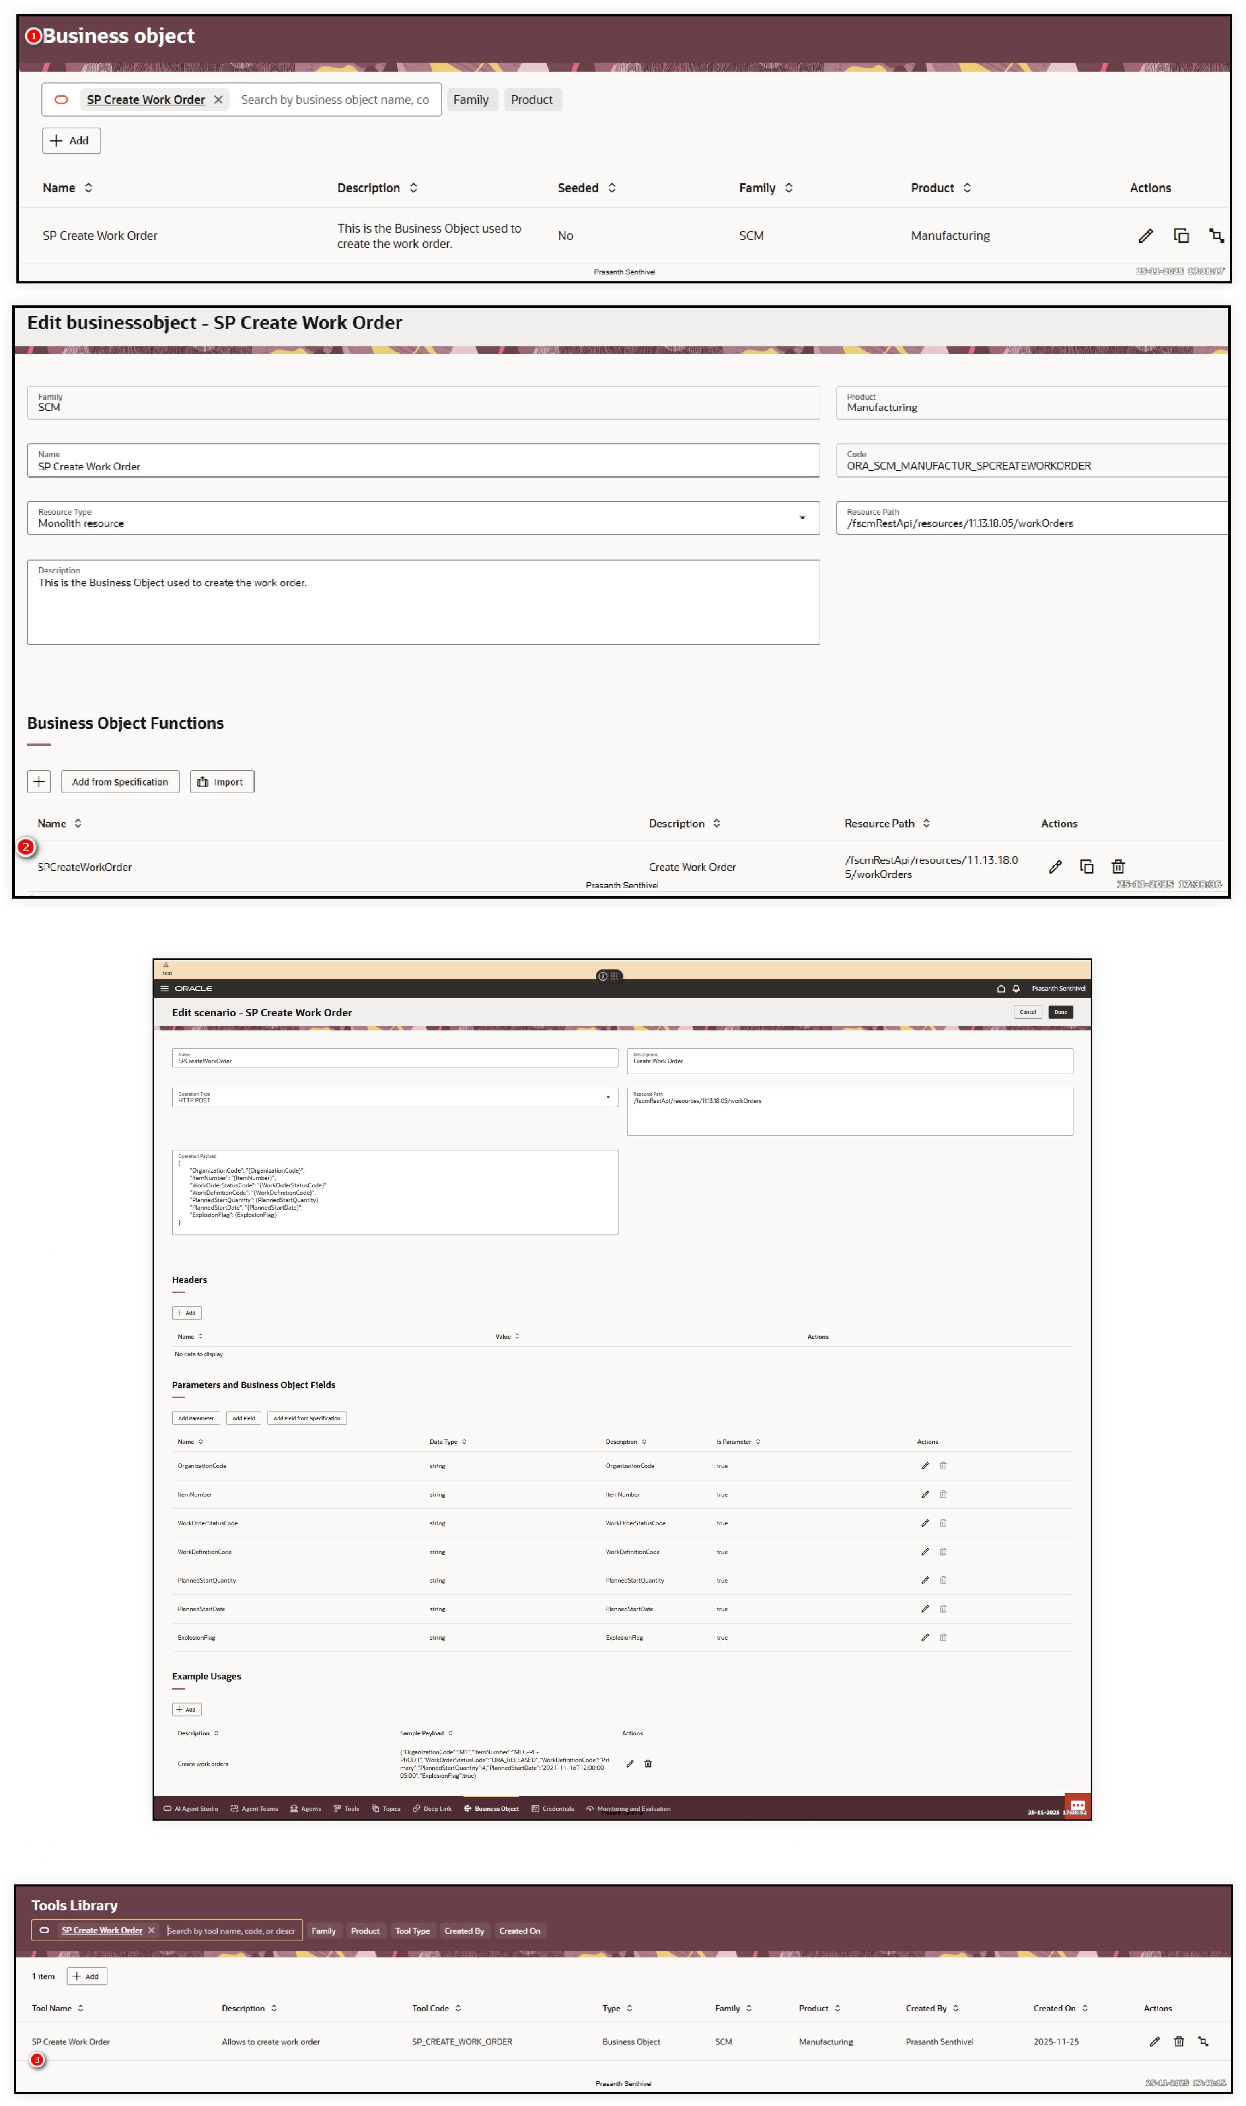Sort the Name column in Business Object Functions
The height and width of the screenshot is (2106, 1246).
[77, 824]
